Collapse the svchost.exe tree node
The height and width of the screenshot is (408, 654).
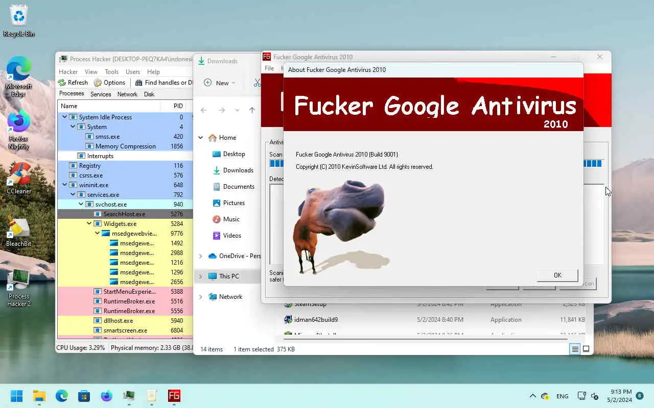81,205
